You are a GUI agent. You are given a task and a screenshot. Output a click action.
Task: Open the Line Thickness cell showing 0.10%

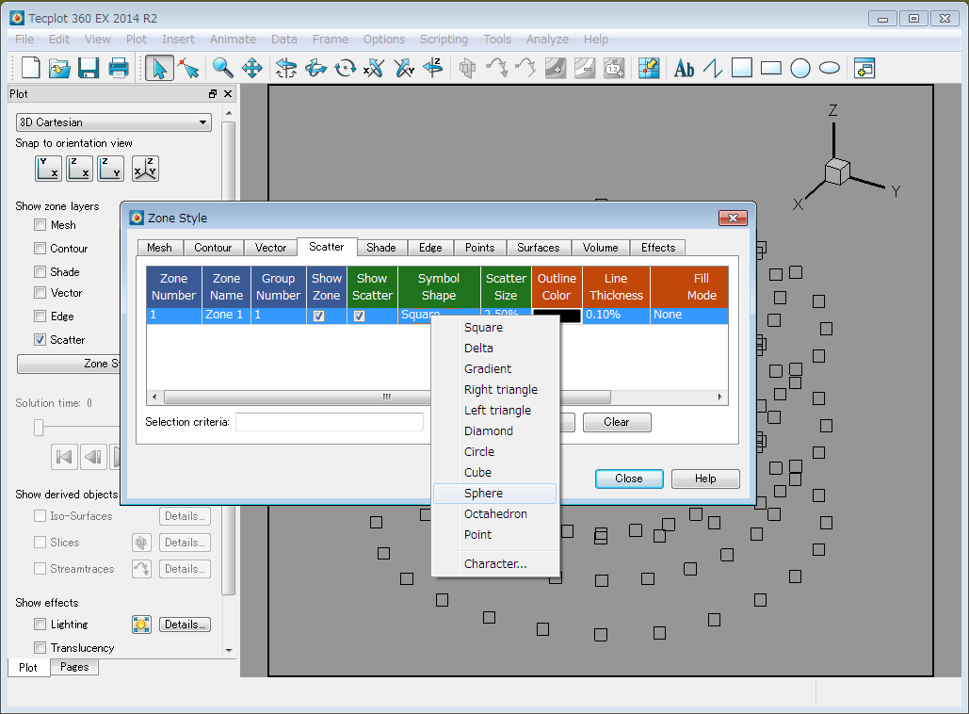pos(616,315)
